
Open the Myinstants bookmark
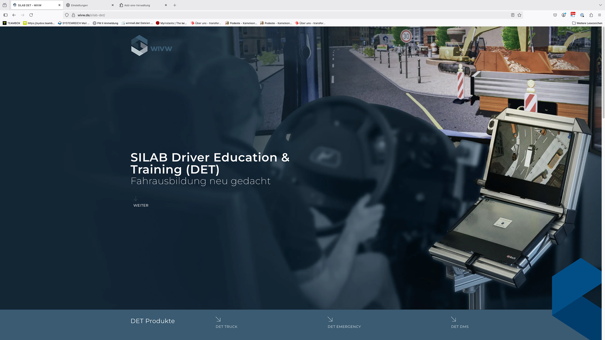click(171, 23)
